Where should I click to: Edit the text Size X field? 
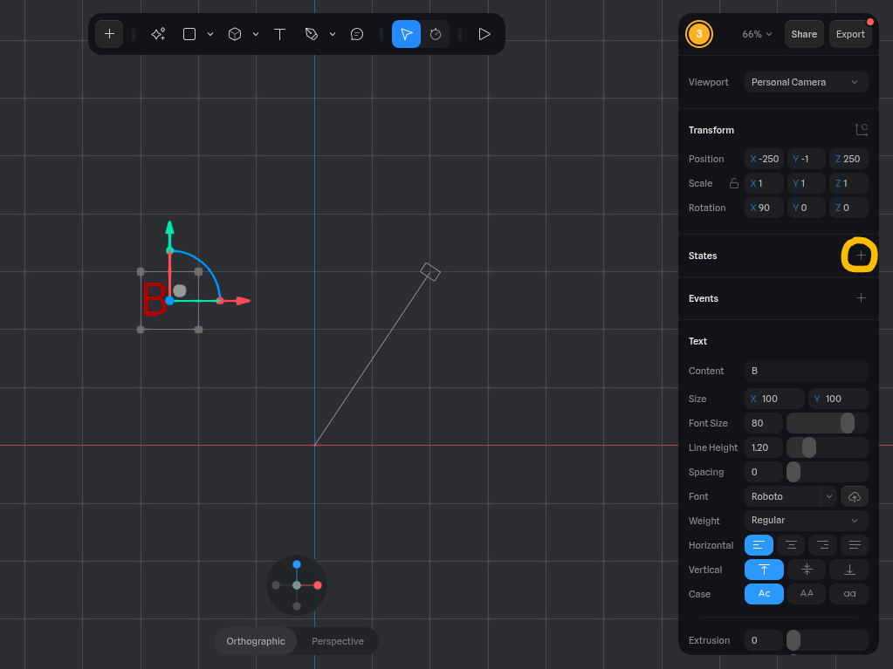click(774, 399)
